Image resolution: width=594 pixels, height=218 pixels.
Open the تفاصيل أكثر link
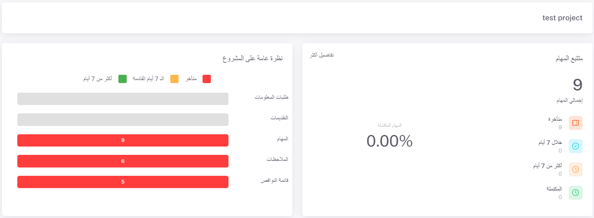click(322, 55)
